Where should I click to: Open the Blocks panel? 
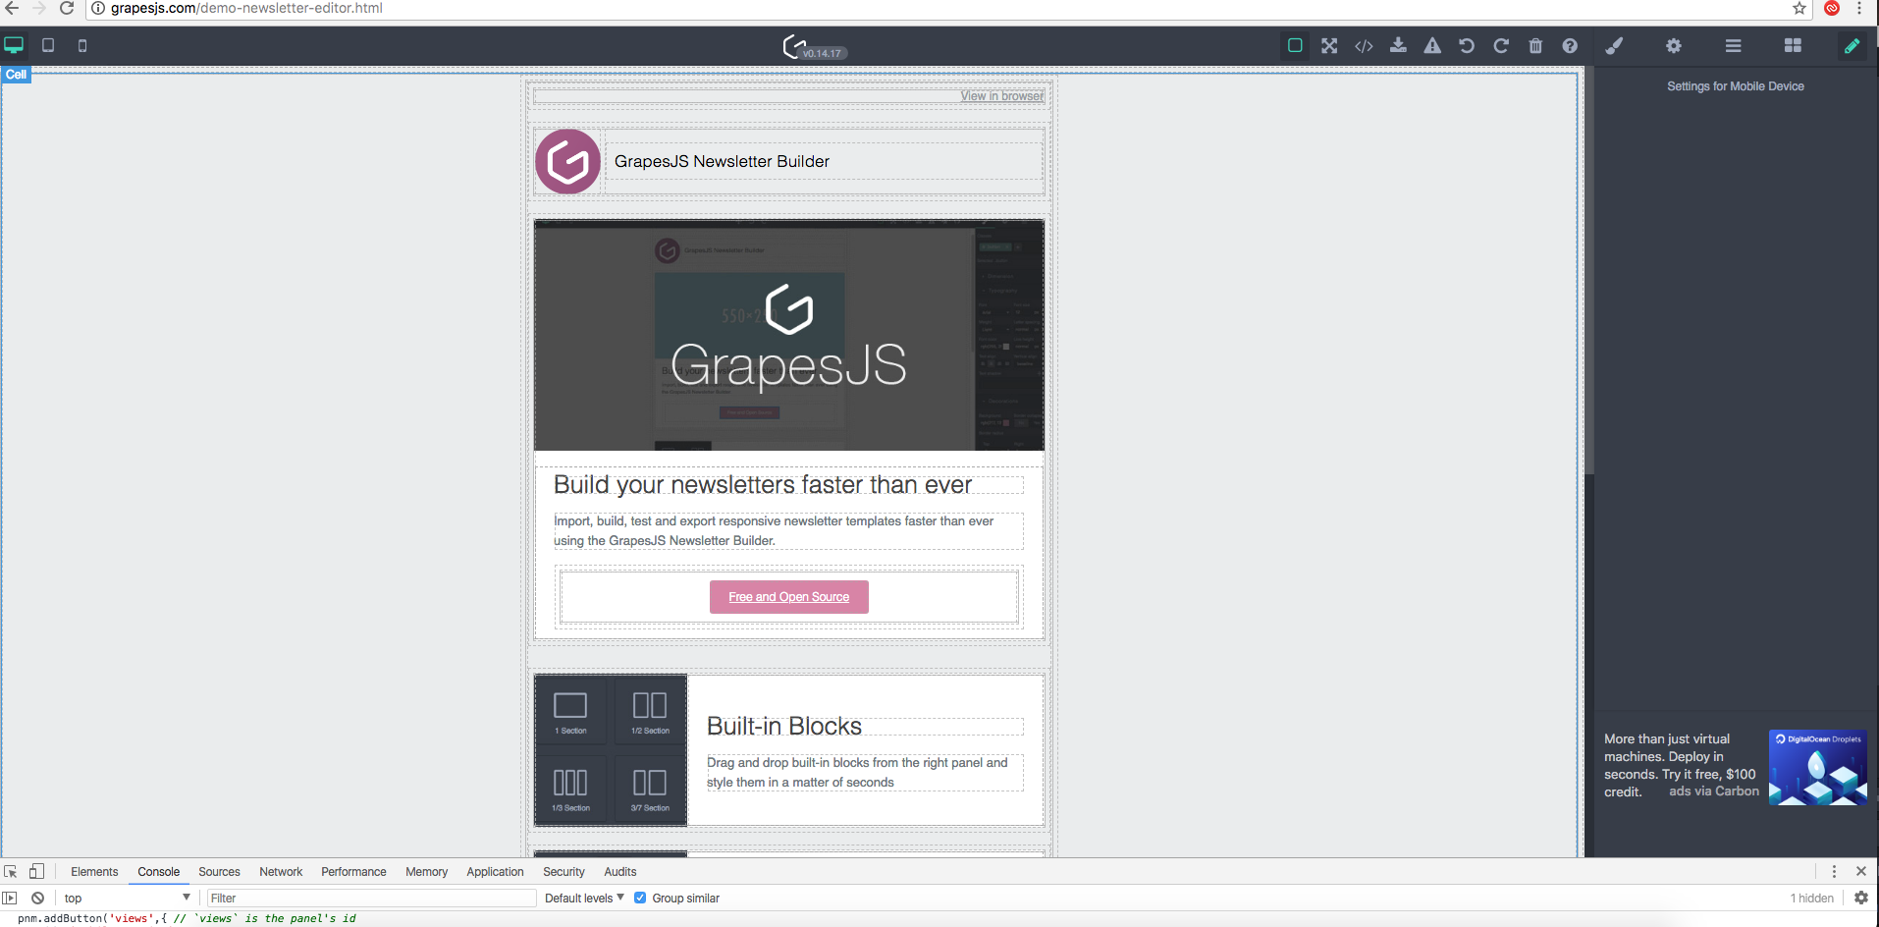click(1793, 45)
